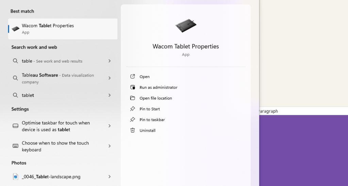The image size is (348, 186).
Task: Click the search icon beside 'table' result
Action: pyautogui.click(x=15, y=61)
